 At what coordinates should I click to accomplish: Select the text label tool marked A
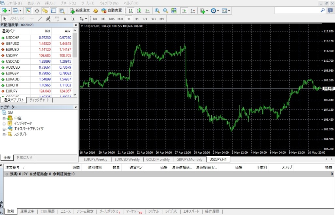pos(65,19)
